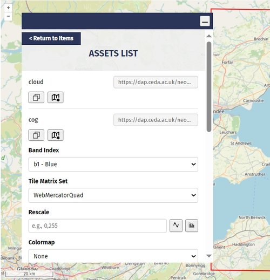Zoom in on the map
This screenshot has width=270, height=280.
click(8, 8)
